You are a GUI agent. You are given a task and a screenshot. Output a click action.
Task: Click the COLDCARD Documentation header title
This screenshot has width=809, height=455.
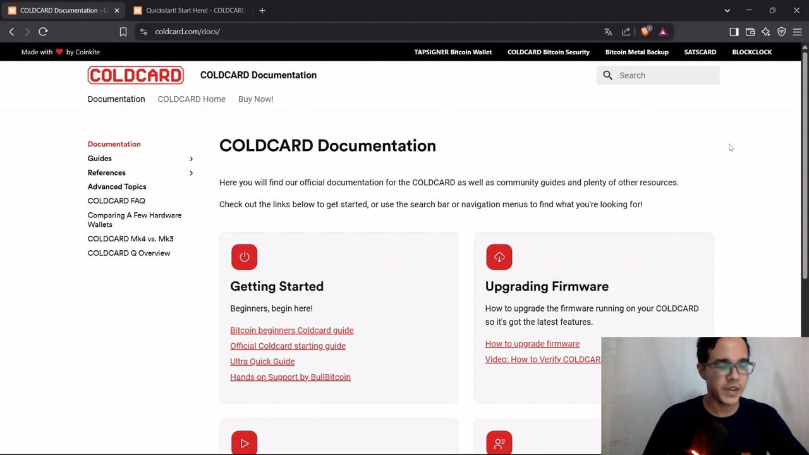tap(259, 75)
